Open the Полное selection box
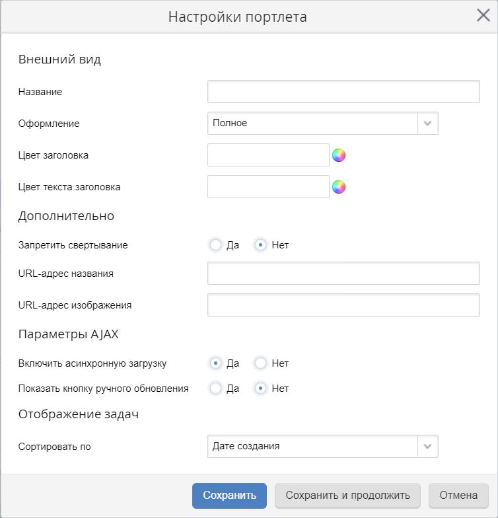498x518 pixels. click(x=322, y=123)
